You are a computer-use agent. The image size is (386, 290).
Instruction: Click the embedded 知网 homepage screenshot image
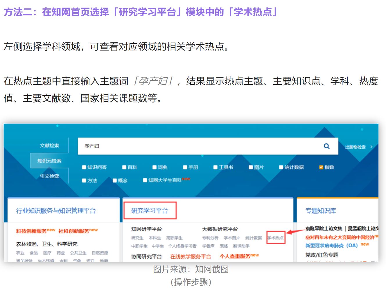click(x=191, y=193)
